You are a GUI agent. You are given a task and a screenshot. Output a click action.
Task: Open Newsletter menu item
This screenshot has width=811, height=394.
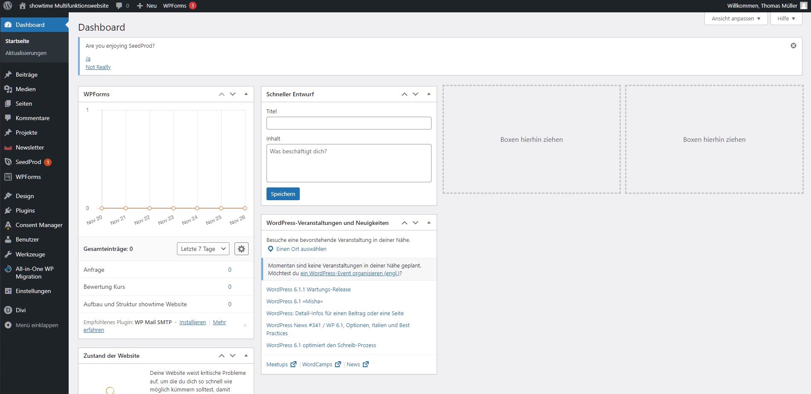(34, 147)
